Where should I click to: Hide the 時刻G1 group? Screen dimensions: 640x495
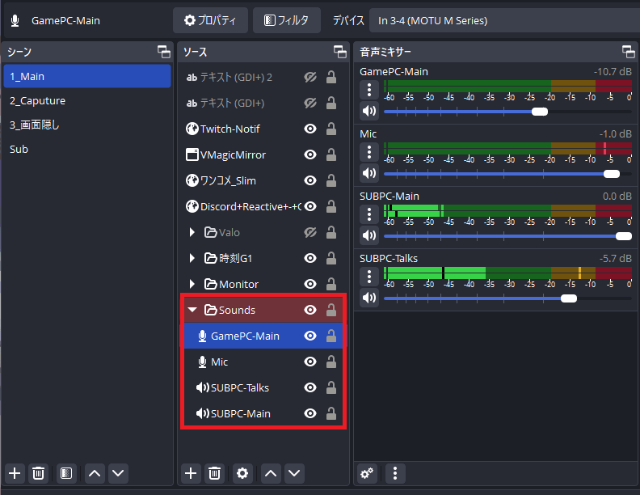pos(310,258)
